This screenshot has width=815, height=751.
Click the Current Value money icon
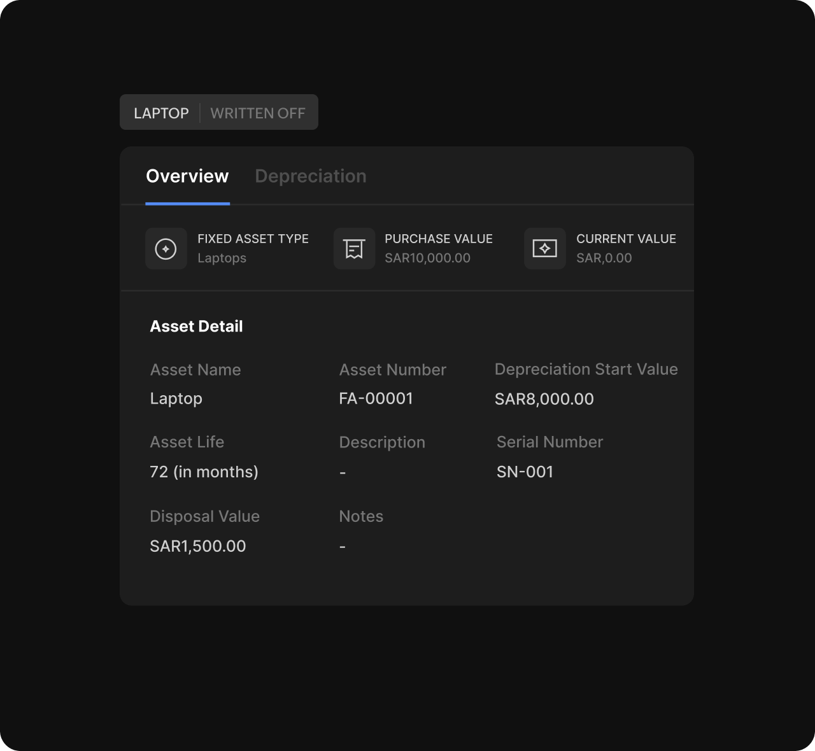(x=544, y=249)
